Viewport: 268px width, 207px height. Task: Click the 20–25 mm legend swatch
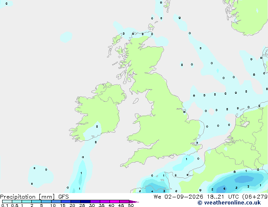[x=76, y=202]
